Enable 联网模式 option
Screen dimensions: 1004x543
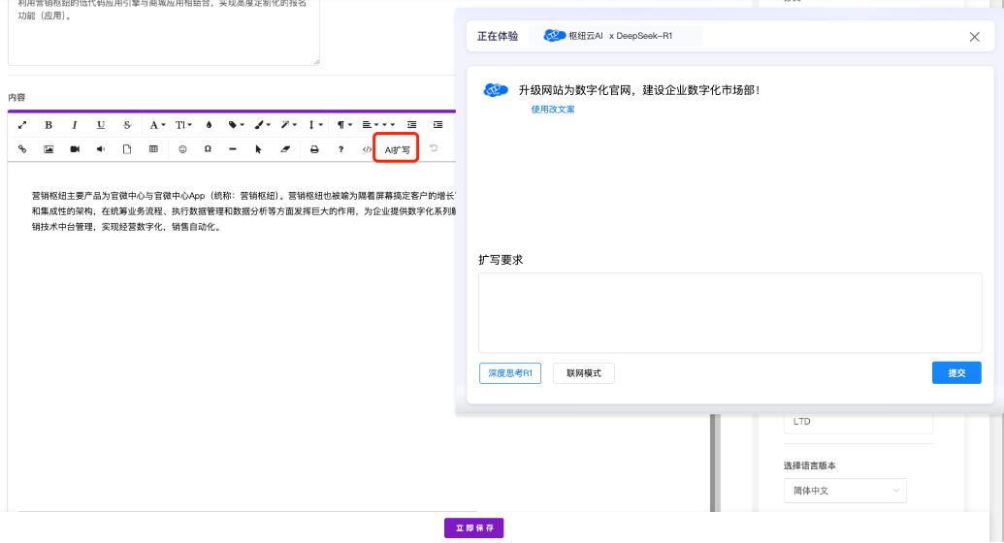pos(584,373)
